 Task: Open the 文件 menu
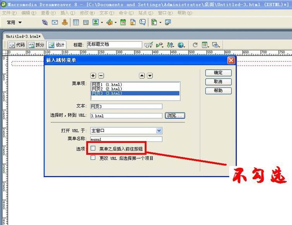(x=10, y=13)
